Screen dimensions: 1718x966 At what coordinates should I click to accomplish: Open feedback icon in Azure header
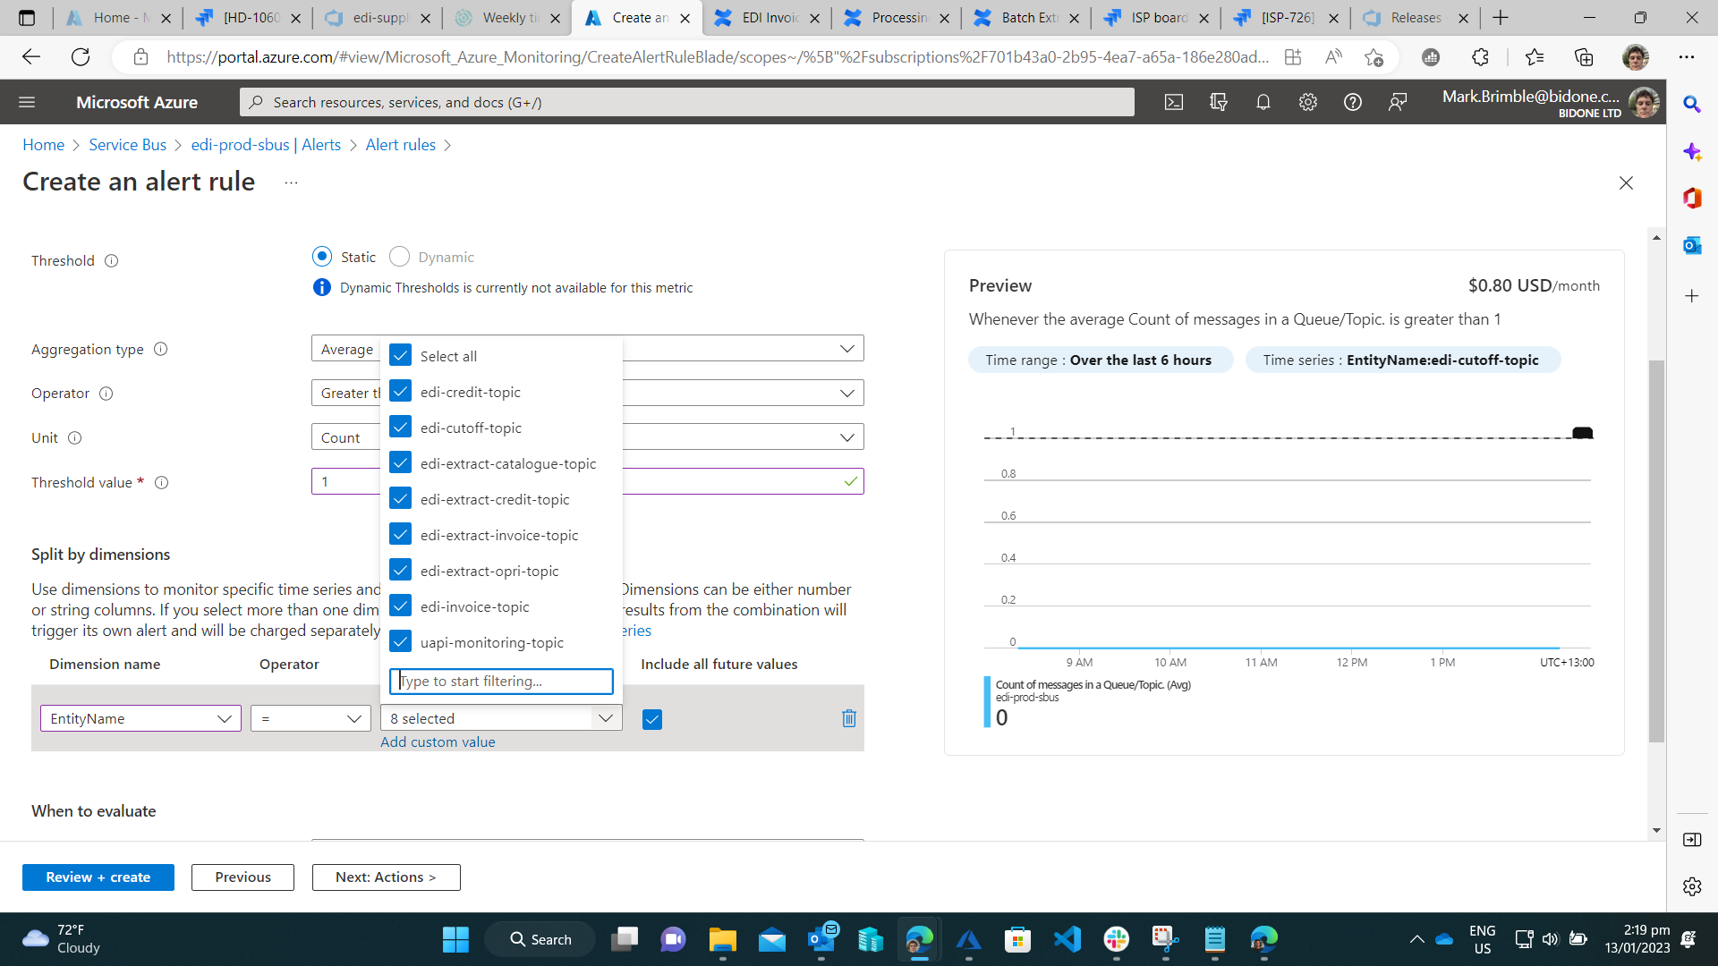pyautogui.click(x=1397, y=102)
